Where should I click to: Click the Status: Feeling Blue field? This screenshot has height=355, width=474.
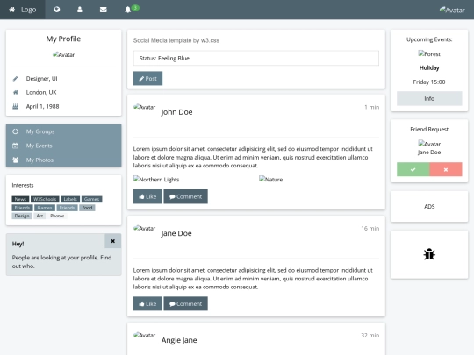coord(255,58)
